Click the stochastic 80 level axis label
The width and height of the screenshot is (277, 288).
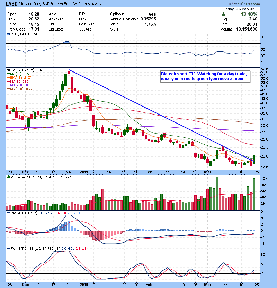click(x=263, y=255)
